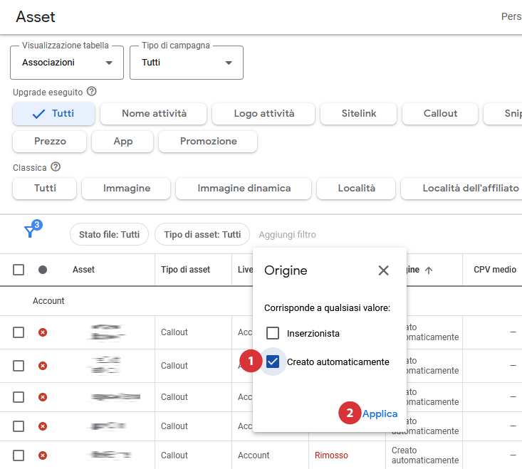This screenshot has width=522, height=469.
Task: Open the Stato file: Tutti filter chip
Action: (109, 235)
